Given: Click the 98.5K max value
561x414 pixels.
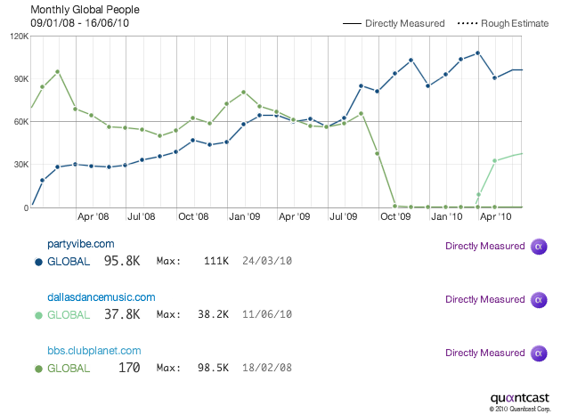Looking at the screenshot, I should coord(213,368).
